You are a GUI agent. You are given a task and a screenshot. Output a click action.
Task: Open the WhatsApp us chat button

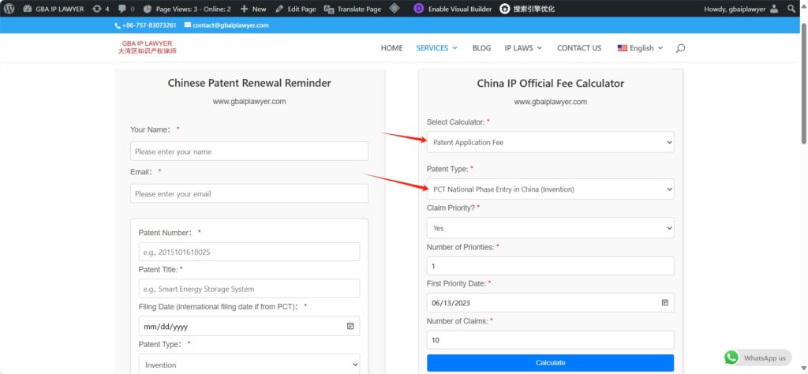(757, 357)
